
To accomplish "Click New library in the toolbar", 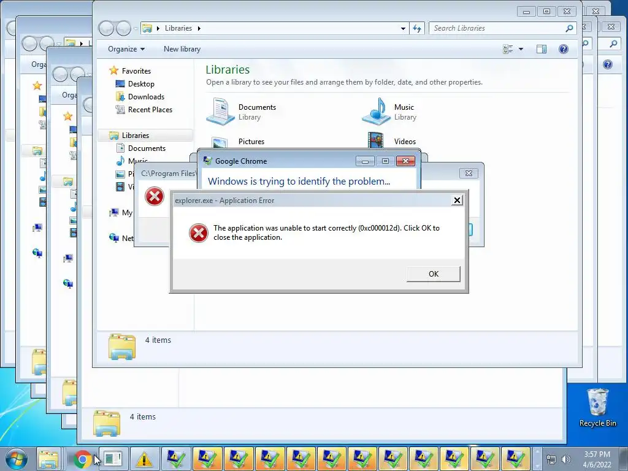I will [x=182, y=49].
